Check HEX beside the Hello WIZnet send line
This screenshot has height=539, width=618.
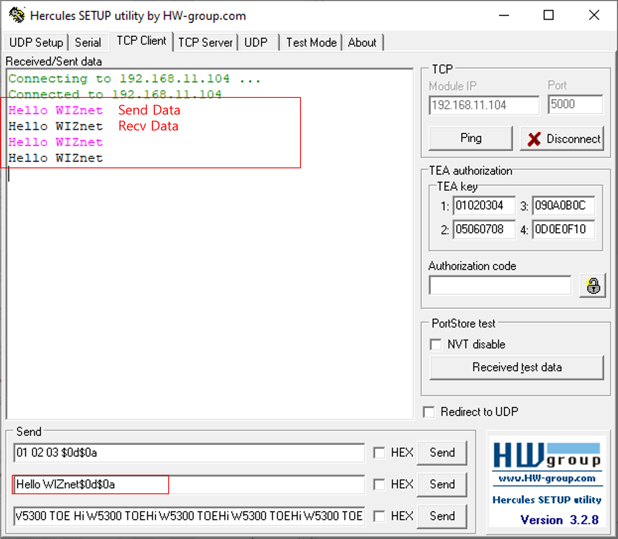(379, 484)
